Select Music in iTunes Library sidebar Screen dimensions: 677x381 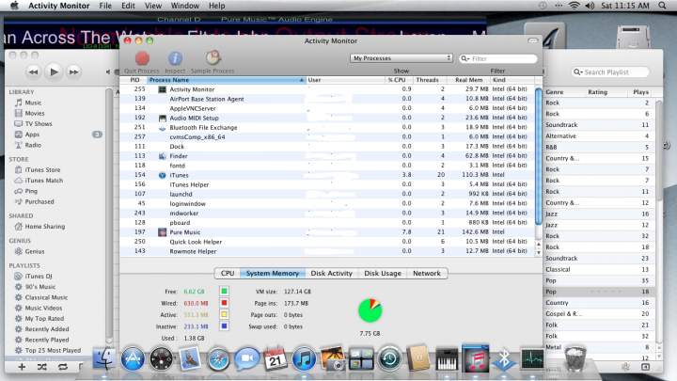[33, 103]
